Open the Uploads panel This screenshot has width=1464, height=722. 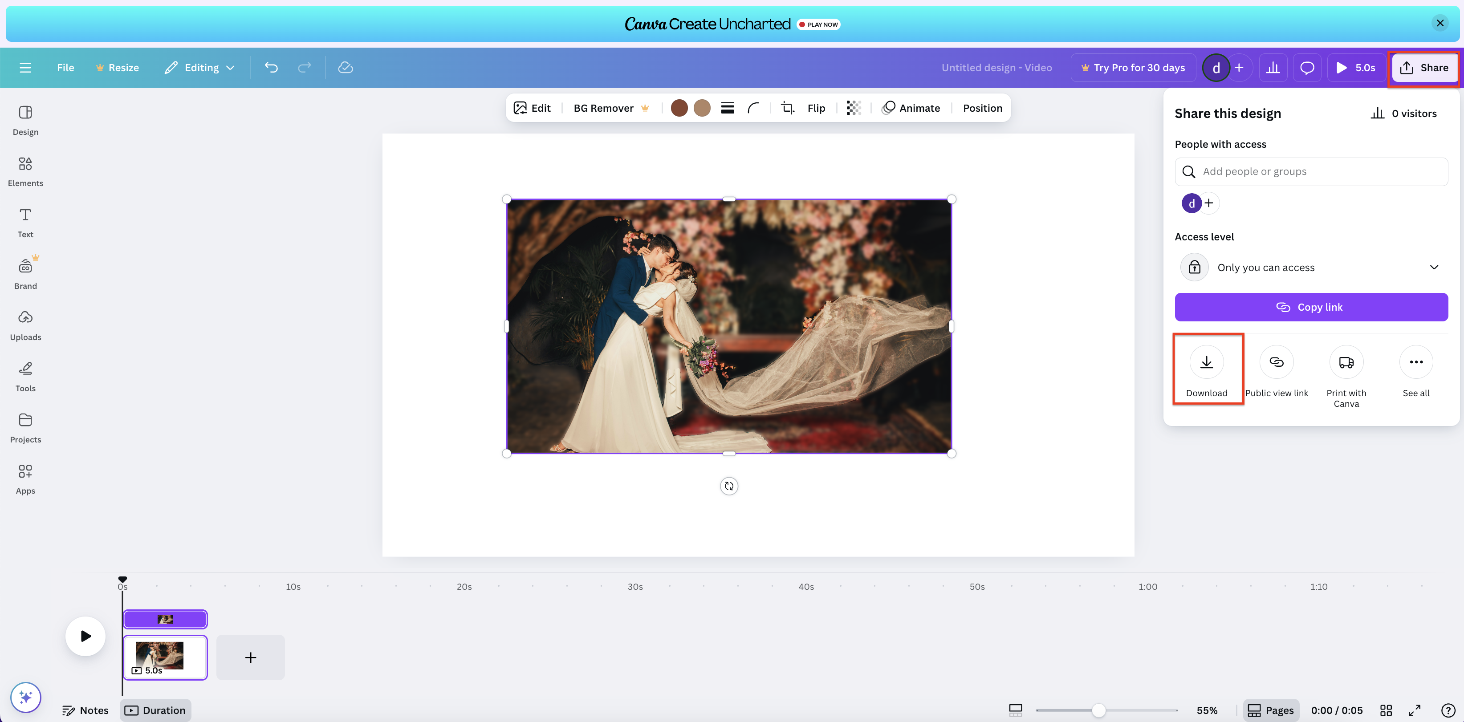click(x=25, y=325)
